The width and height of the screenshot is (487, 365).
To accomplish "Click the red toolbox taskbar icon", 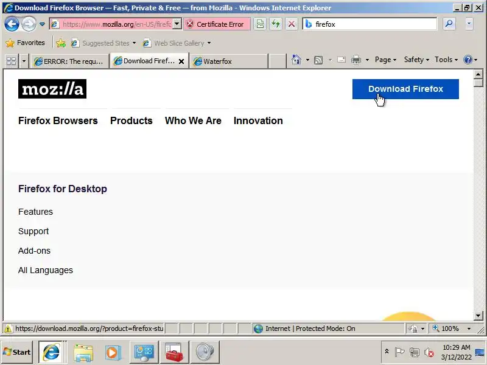I will tap(174, 352).
